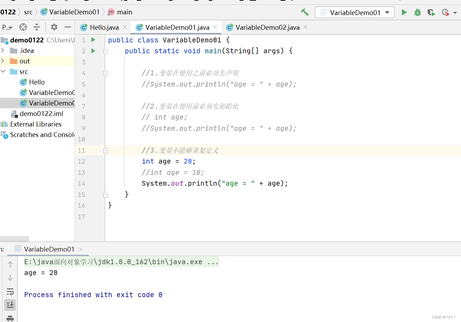Click the down-arrow stack trace icon

click(x=10, y=278)
